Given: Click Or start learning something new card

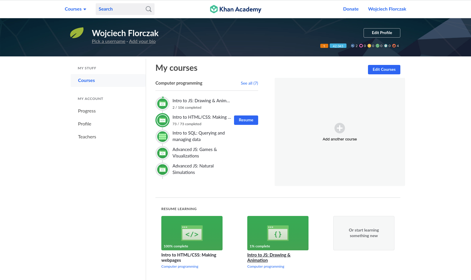Looking at the screenshot, I should pyautogui.click(x=364, y=233).
